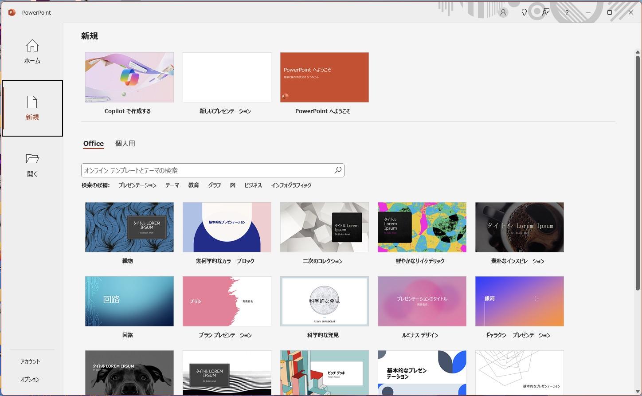Click the インフォグラフィック search suggestion
This screenshot has height=396, width=642.
291,185
